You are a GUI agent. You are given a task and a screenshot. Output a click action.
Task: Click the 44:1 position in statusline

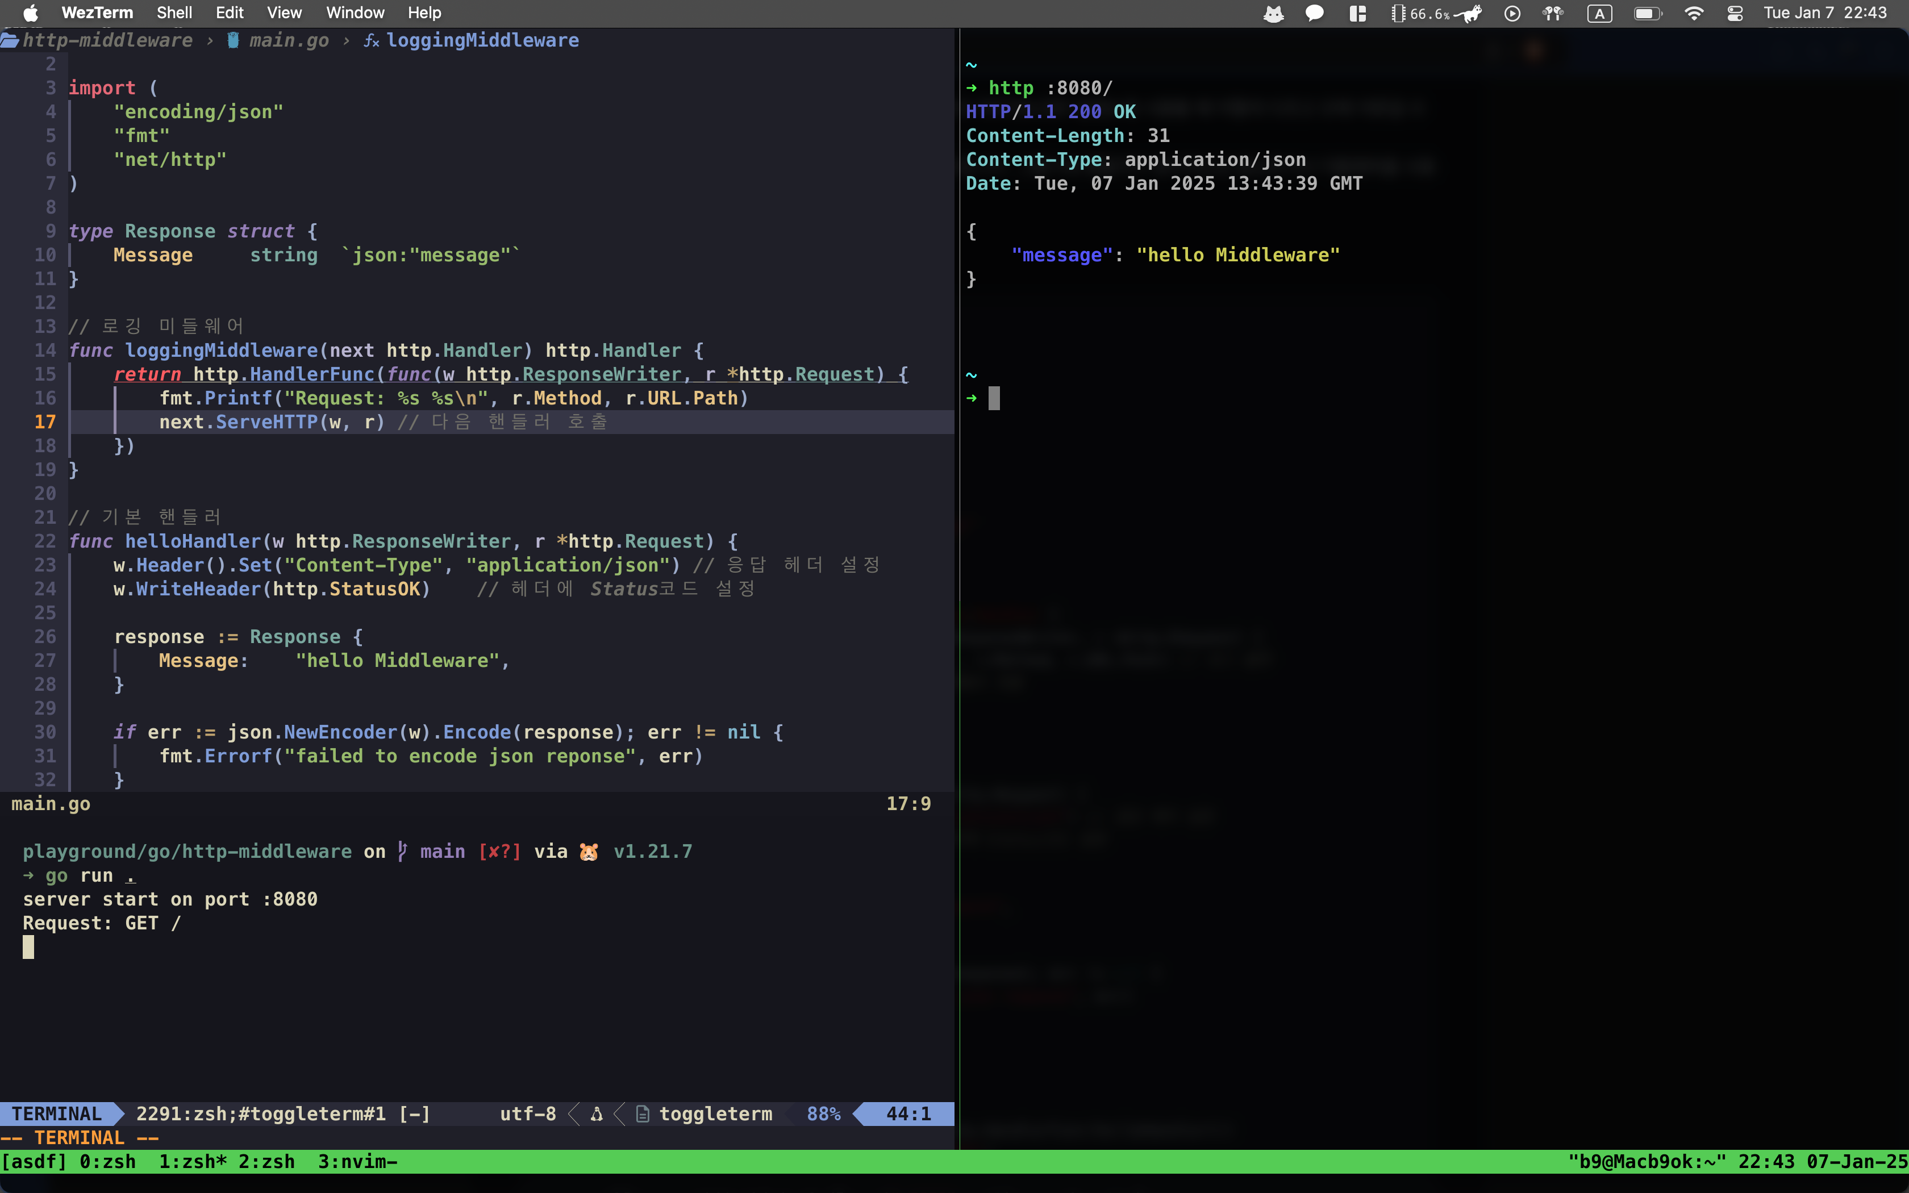[x=908, y=1114]
